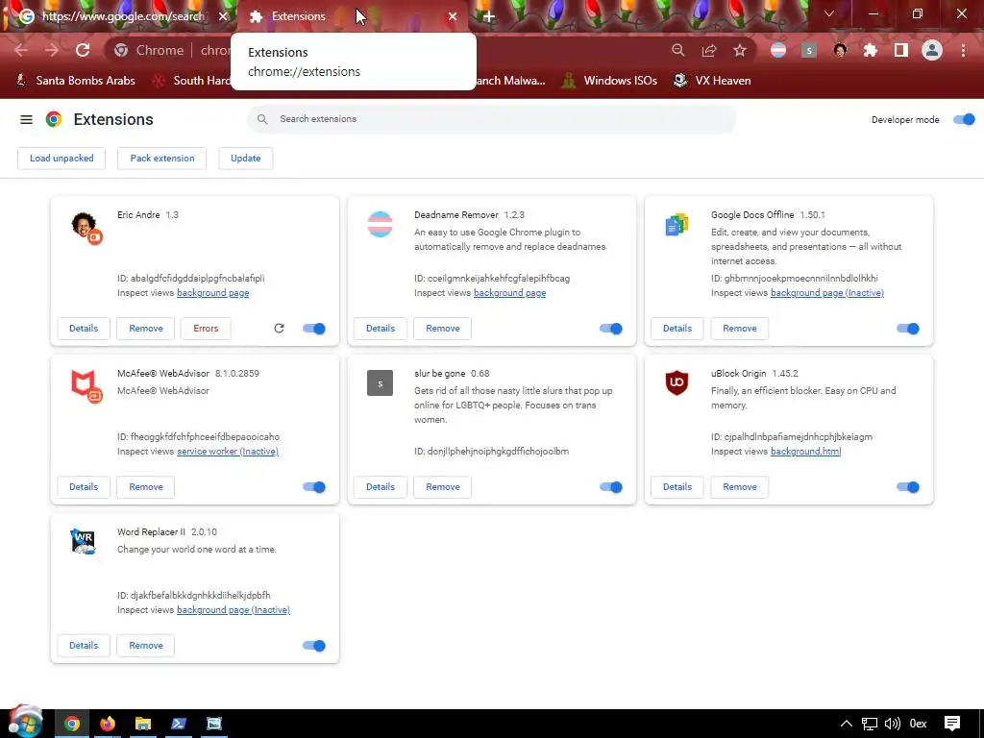This screenshot has height=738, width=984.
Task: Inspect McAfee service worker (Inactive) link
Action: [228, 452]
